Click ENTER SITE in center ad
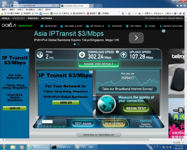Viewport: 187px width, 150px height. (x=66, y=103)
